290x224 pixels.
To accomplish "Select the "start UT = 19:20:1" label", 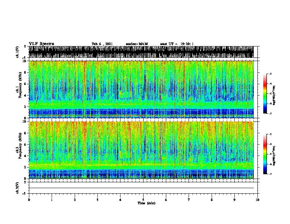I will [x=177, y=44].
